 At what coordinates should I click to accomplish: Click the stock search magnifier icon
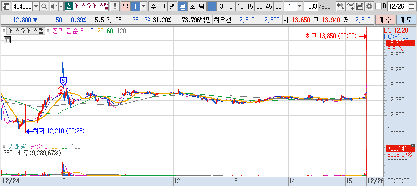coord(44,7)
